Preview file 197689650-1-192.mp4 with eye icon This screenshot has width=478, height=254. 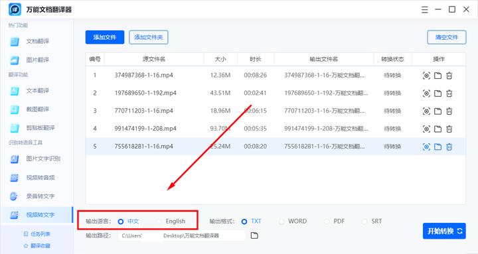click(426, 94)
